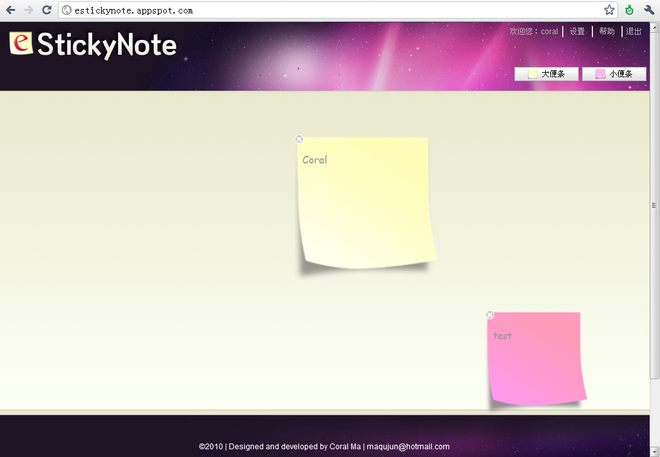Open the 帮助 help link
Viewport: 660px width, 457px height.
[x=607, y=32]
